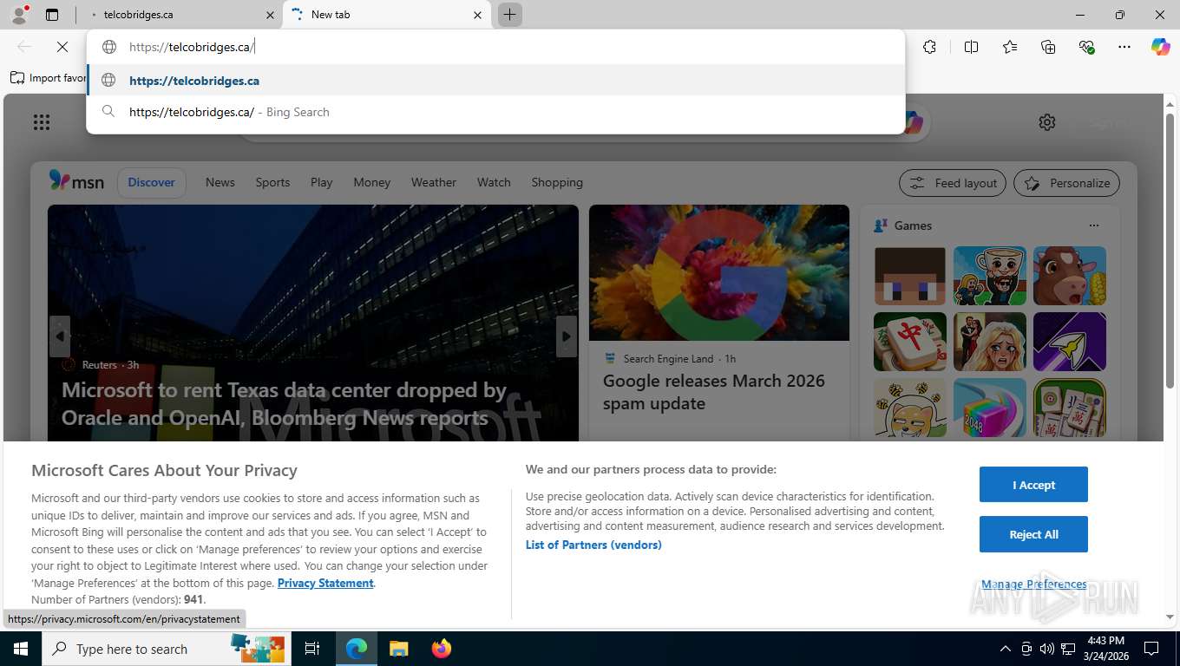Screen dimensions: 1180x666
Task: Open the Games card heading
Action: pyautogui.click(x=913, y=225)
